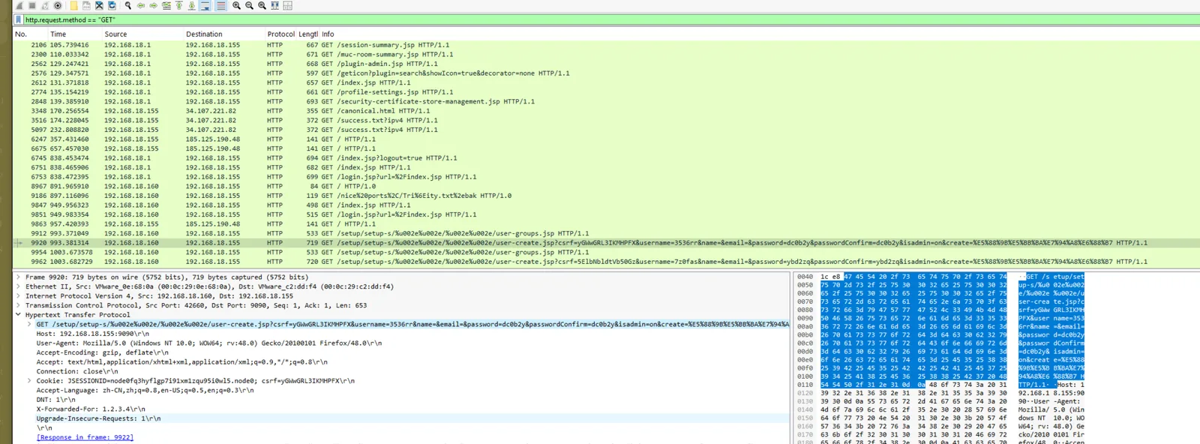Image resolution: width=1200 pixels, height=444 pixels.
Task: Go to a specific packet
Action: pyautogui.click(x=166, y=5)
